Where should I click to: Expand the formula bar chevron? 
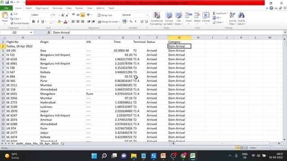click(x=285, y=33)
